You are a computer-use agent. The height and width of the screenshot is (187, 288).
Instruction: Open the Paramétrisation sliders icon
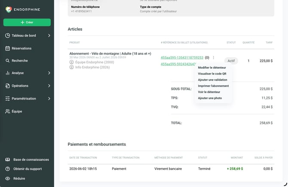pos(8,99)
